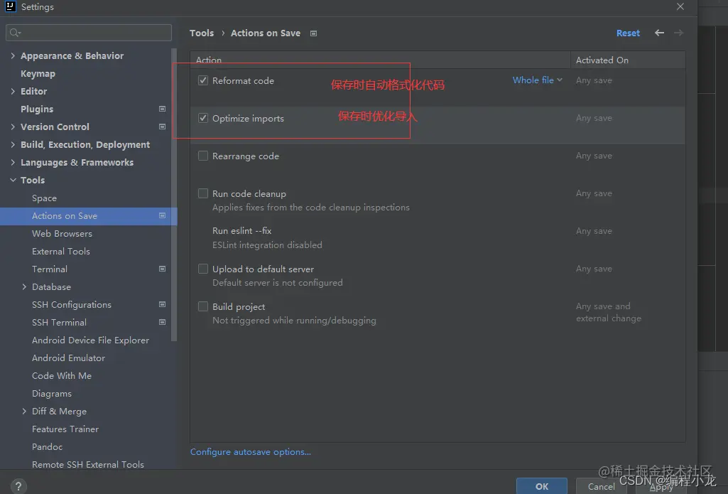Open Remote SSH External Tools settings

point(88,464)
